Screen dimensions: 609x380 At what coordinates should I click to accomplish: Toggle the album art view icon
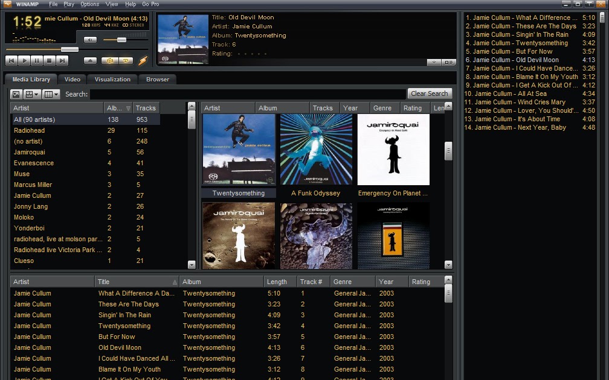click(x=16, y=94)
